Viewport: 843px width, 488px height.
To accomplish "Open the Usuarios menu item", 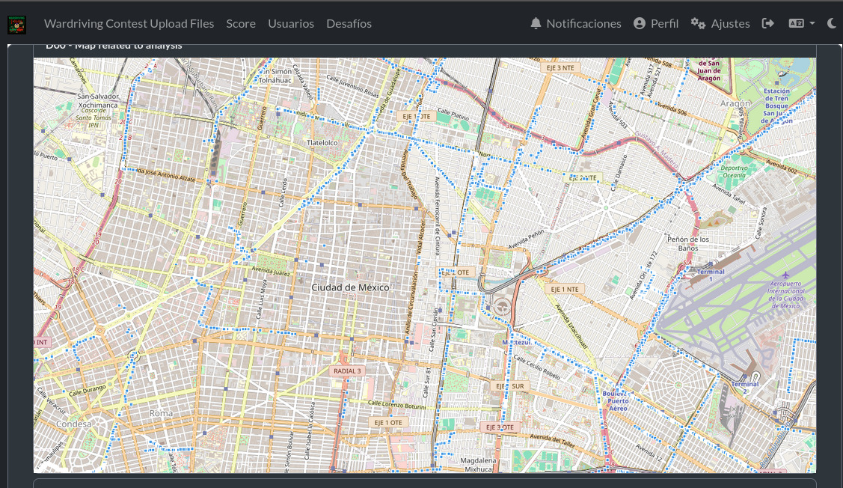I will 291,23.
